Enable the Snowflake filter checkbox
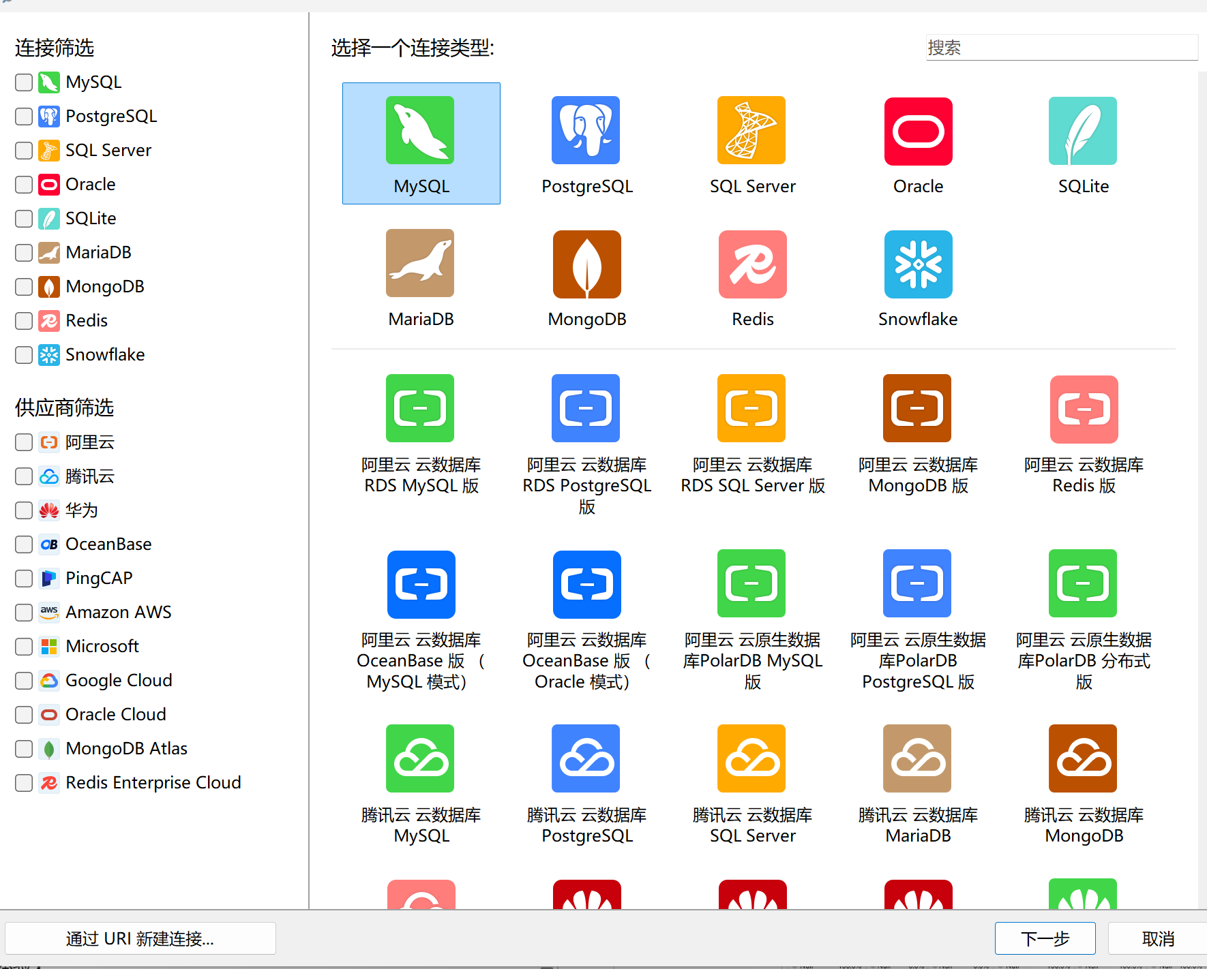Image resolution: width=1207 pixels, height=969 pixels. (24, 355)
